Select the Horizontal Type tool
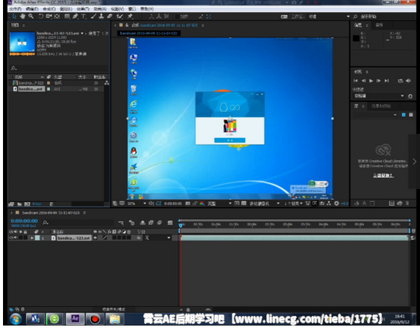420x333 pixels. click(84, 16)
